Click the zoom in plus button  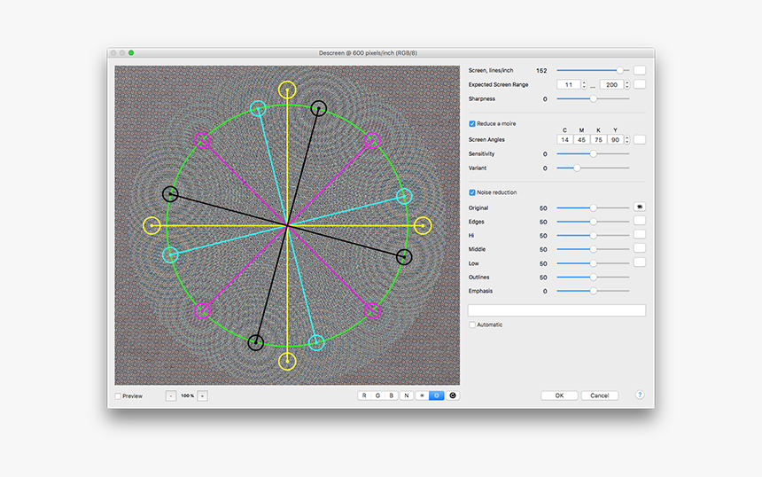point(202,395)
